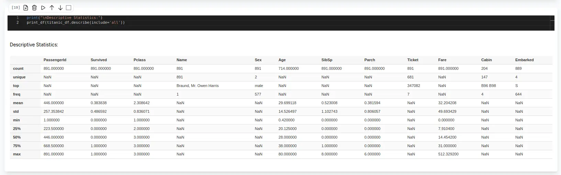This screenshot has height=175, width=561.
Task: Click the "std" row label
Action: click(16, 111)
